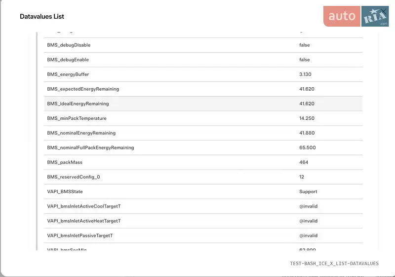Select the BMS_nominalEnergyRemaining row label
This screenshot has height=277, width=395.
(81, 133)
